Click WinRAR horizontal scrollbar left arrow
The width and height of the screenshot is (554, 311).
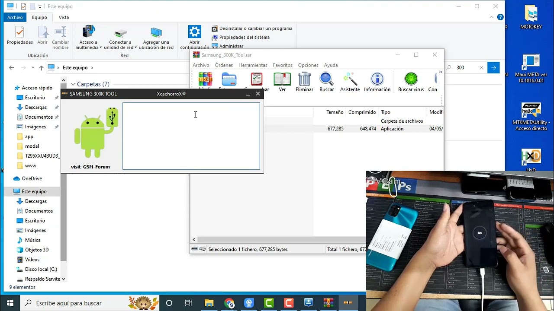(x=194, y=240)
